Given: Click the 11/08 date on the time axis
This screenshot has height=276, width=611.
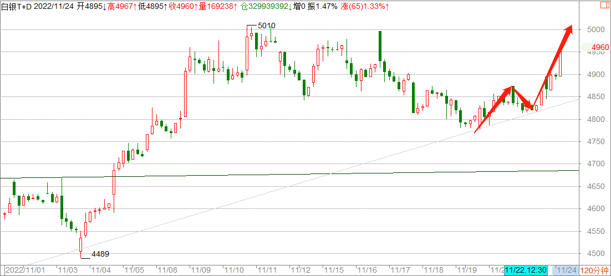Looking at the screenshot, I should click(x=168, y=270).
